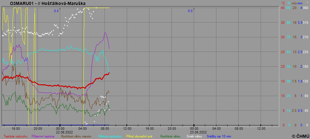Click Rychlost větru maxim. legend label
The height and width of the screenshot is (139, 310).
77,136
